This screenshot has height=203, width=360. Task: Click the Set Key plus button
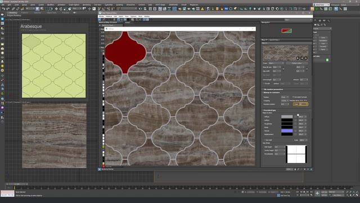point(317,193)
